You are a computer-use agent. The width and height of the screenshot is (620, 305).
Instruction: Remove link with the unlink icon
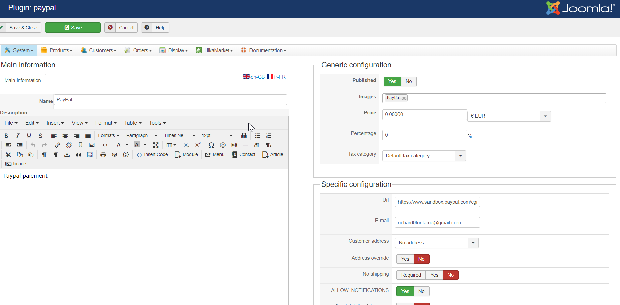(69, 145)
